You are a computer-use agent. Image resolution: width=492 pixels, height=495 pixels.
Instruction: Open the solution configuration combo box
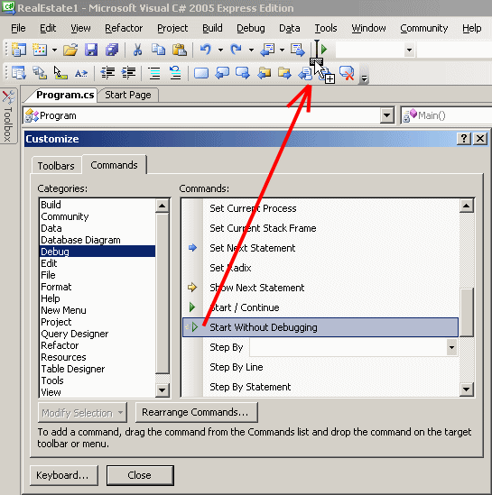tap(375, 50)
